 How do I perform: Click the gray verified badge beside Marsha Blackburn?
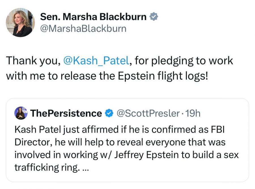click(154, 17)
